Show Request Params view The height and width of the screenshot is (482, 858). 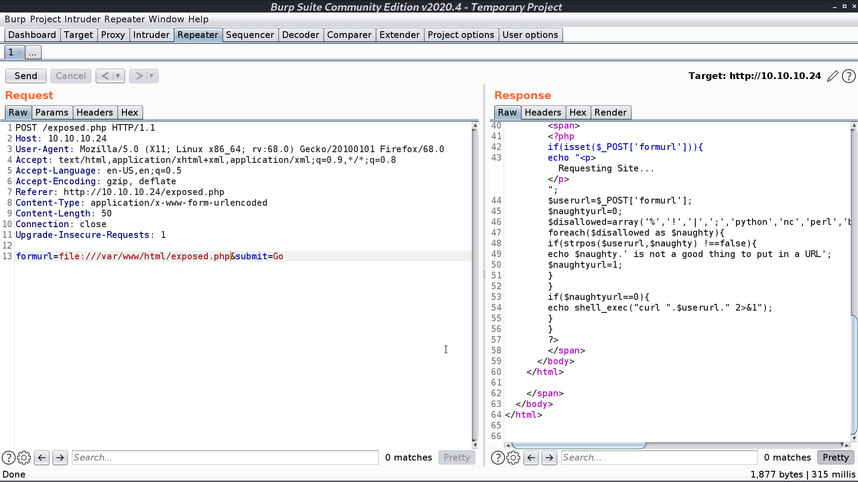click(52, 112)
